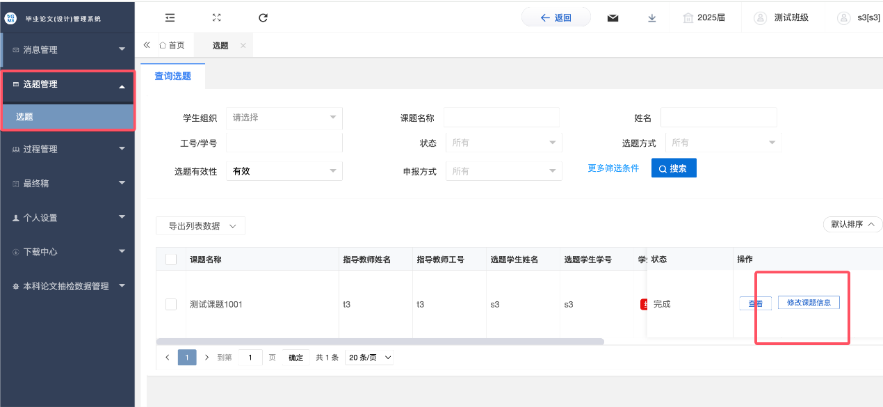This screenshot has height=407, width=883.
Task: Close the 选题 tab with X
Action: [x=243, y=46]
